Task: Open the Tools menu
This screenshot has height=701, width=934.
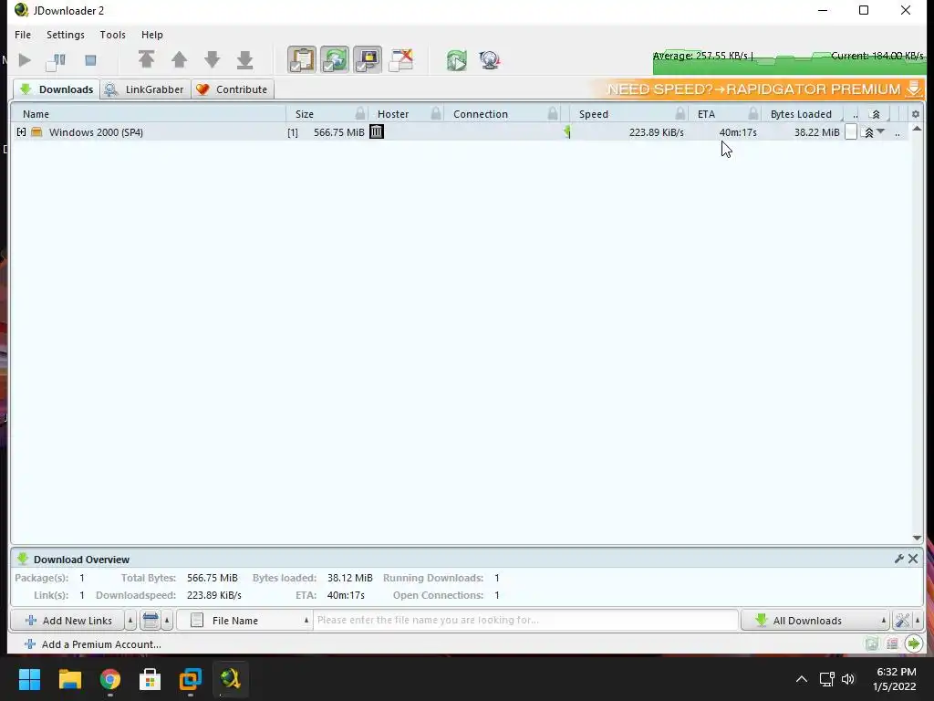Action: point(112,35)
